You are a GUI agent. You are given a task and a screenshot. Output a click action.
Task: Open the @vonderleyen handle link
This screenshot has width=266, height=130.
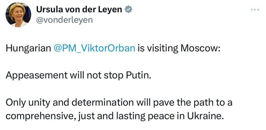click(64, 20)
